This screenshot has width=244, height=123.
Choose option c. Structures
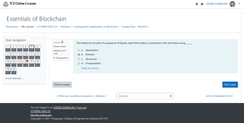tap(79, 59)
